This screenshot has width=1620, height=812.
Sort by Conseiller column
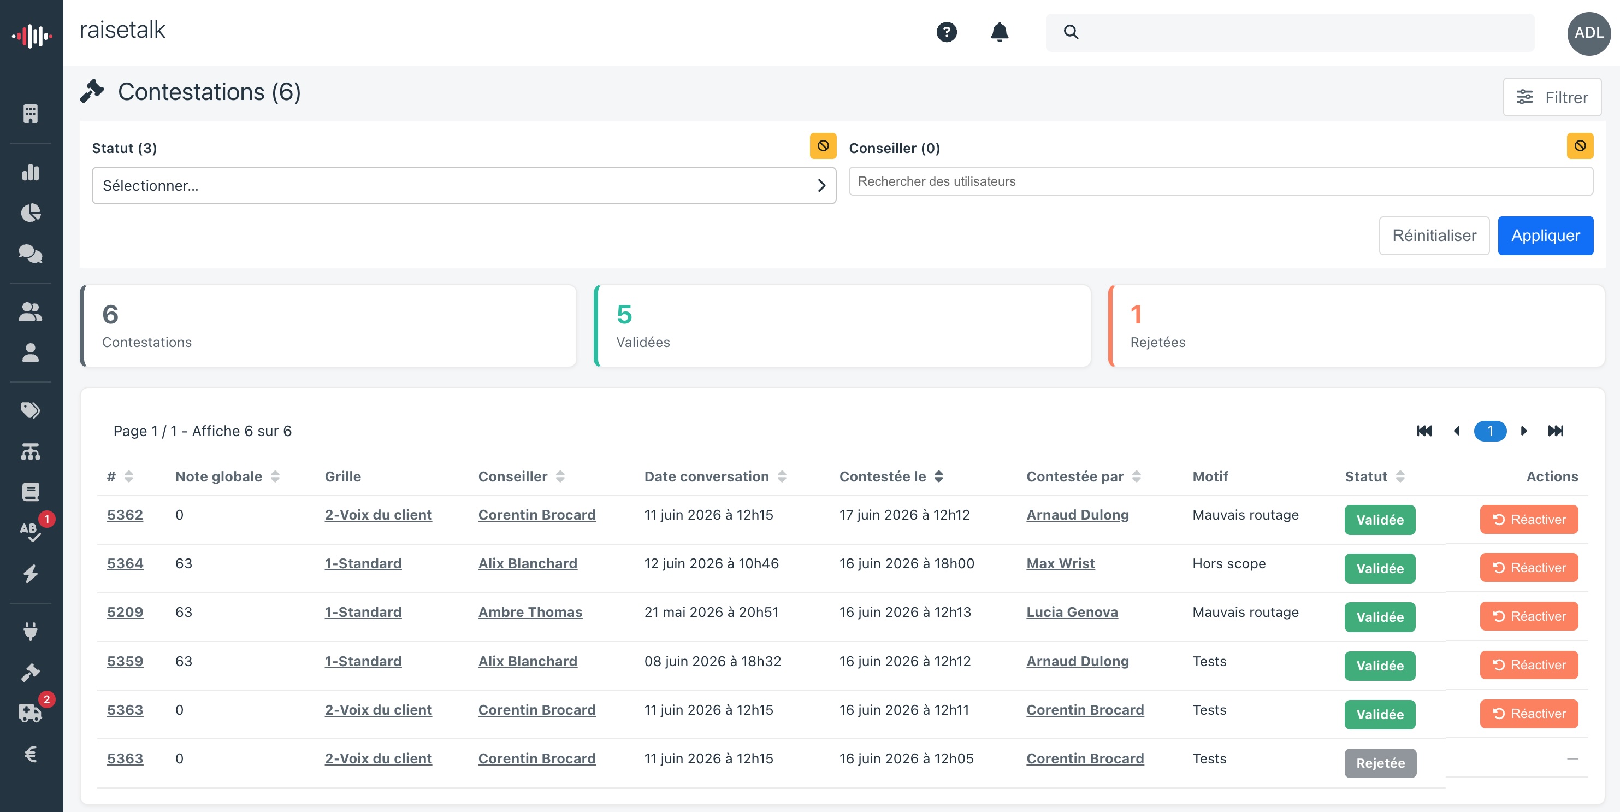(560, 476)
